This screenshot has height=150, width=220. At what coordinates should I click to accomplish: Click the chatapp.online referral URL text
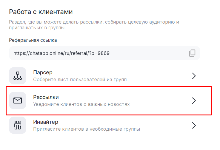pyautogui.click(x=61, y=53)
